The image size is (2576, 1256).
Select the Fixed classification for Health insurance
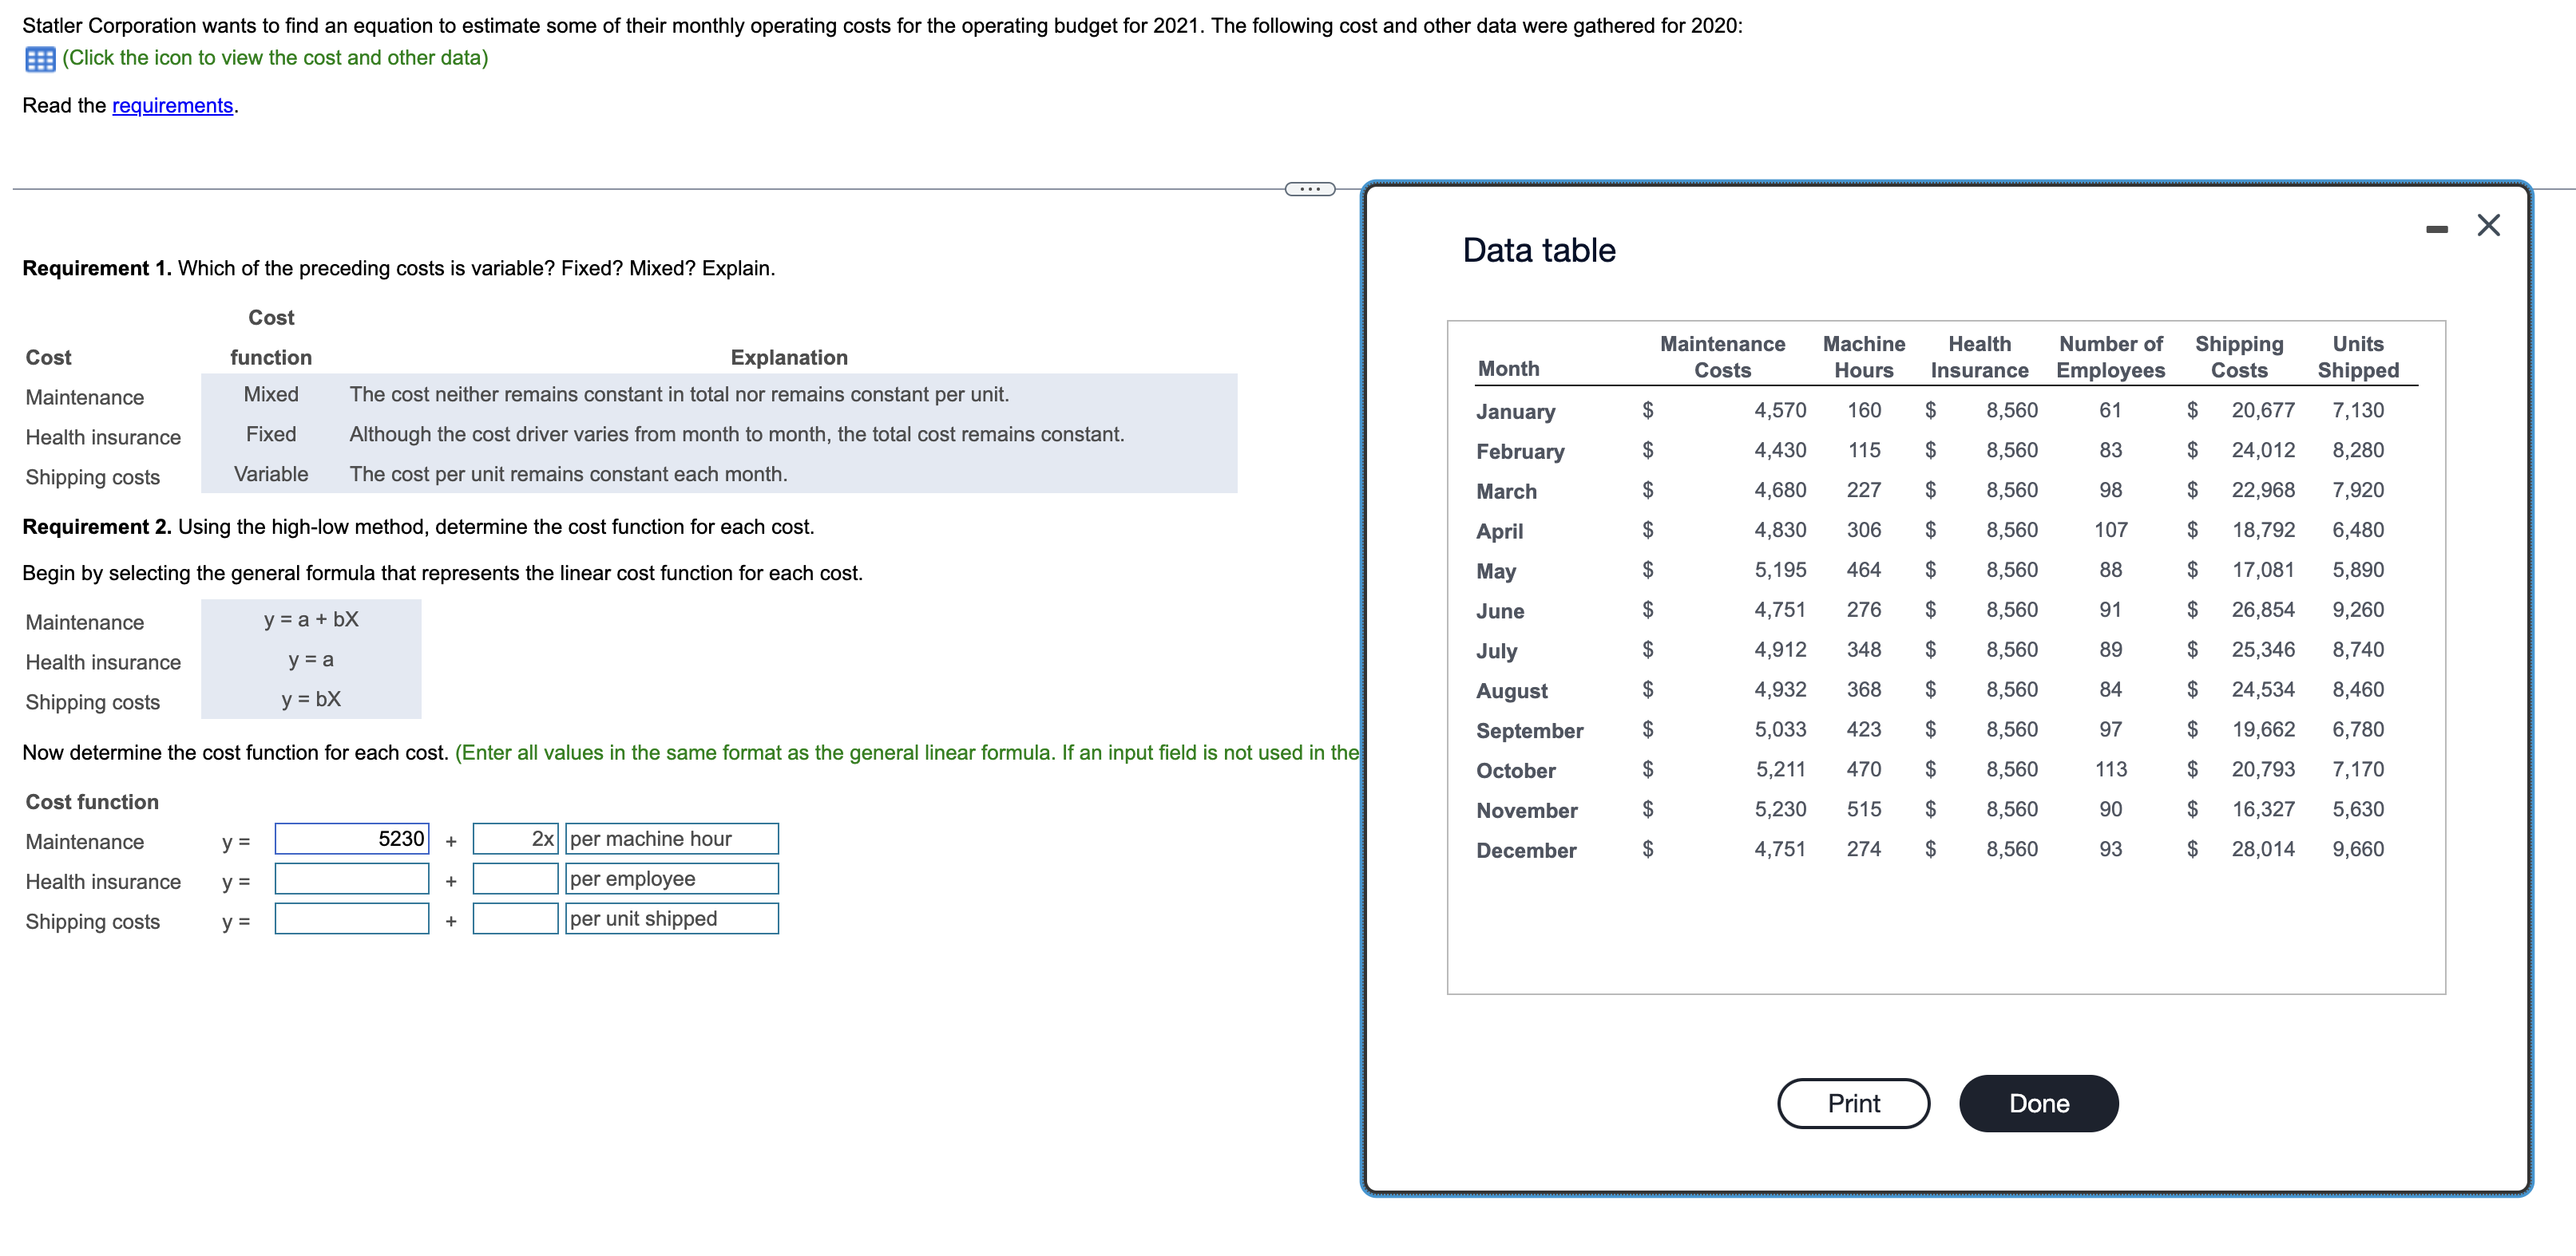[x=269, y=433]
